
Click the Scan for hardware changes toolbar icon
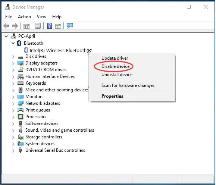[x=70, y=26]
